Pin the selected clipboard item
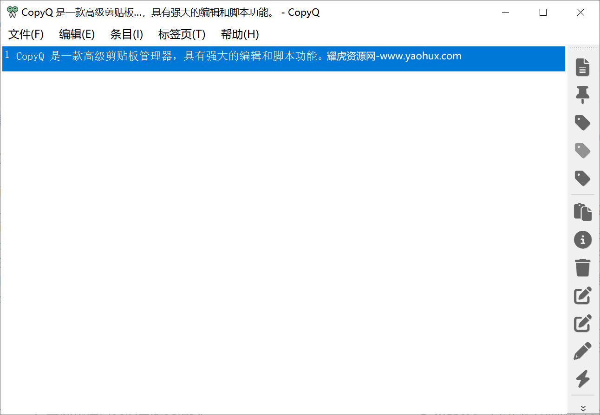600x415 pixels. coord(583,95)
